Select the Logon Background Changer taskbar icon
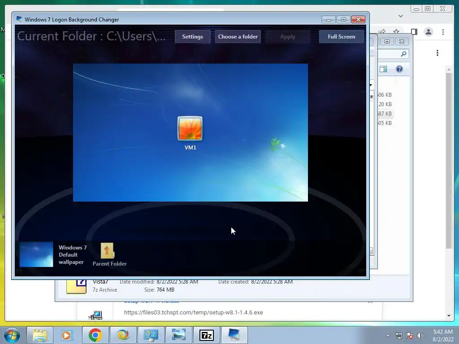459x344 pixels. click(234, 335)
